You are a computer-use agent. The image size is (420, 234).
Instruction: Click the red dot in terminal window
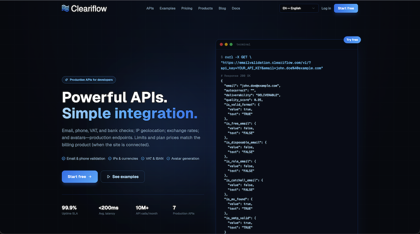pyautogui.click(x=221, y=44)
